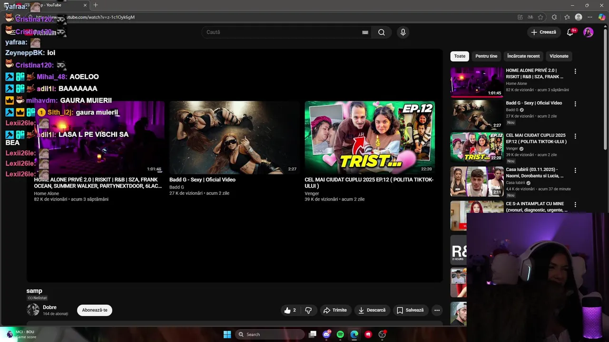Click sidebar title CE S-A INTAMPLAT CU MINE
The image size is (609, 342).
536,207
